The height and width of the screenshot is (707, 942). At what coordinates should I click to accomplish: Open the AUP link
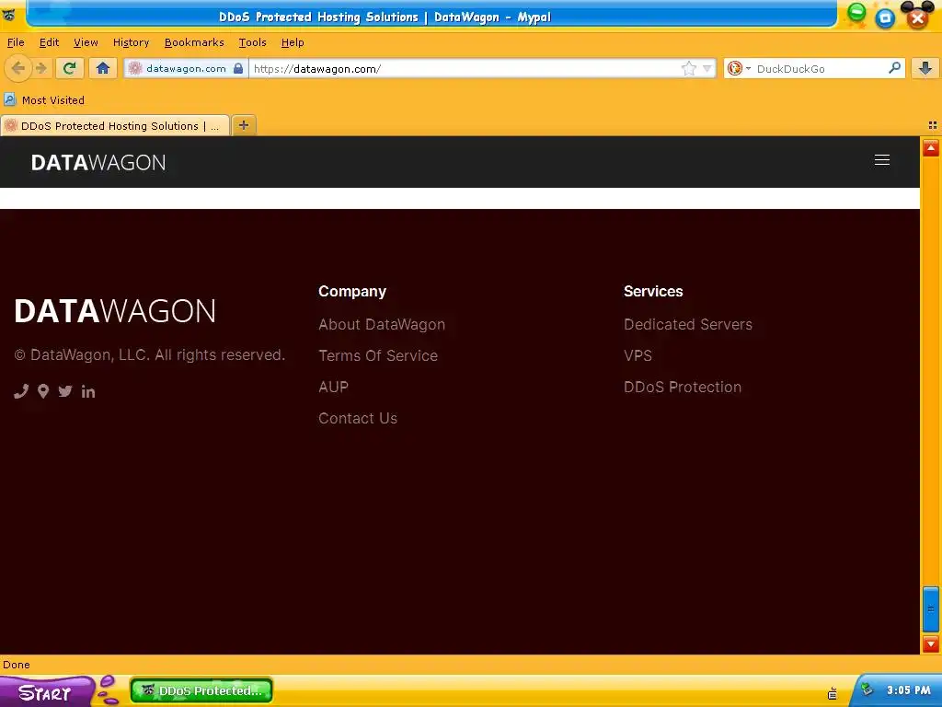(333, 388)
